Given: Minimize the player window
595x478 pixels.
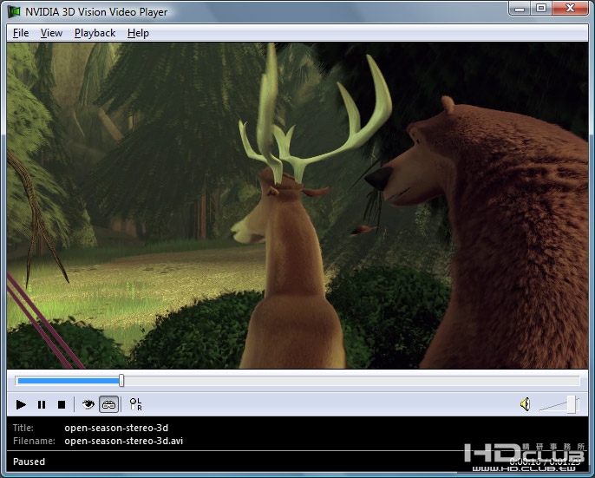Looking at the screenshot, I should pyautogui.click(x=520, y=8).
